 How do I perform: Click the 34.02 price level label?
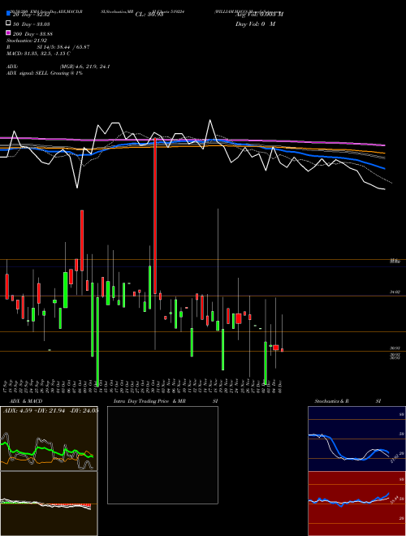click(395, 292)
